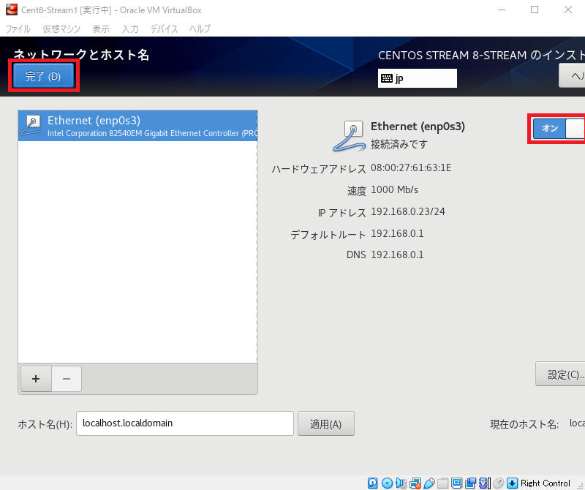Remove the device with the minus button

pyautogui.click(x=67, y=379)
